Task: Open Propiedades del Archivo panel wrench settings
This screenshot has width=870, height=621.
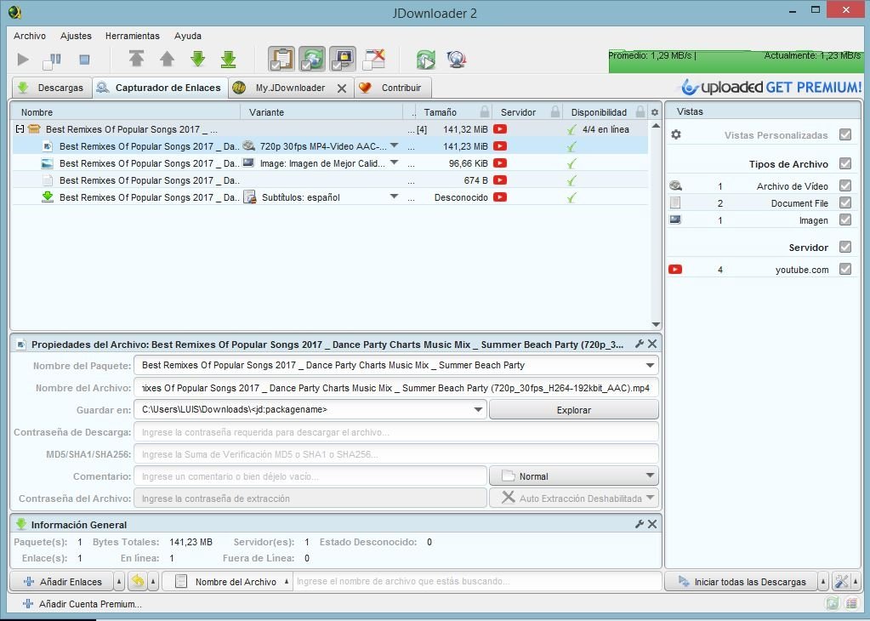Action: tap(640, 344)
